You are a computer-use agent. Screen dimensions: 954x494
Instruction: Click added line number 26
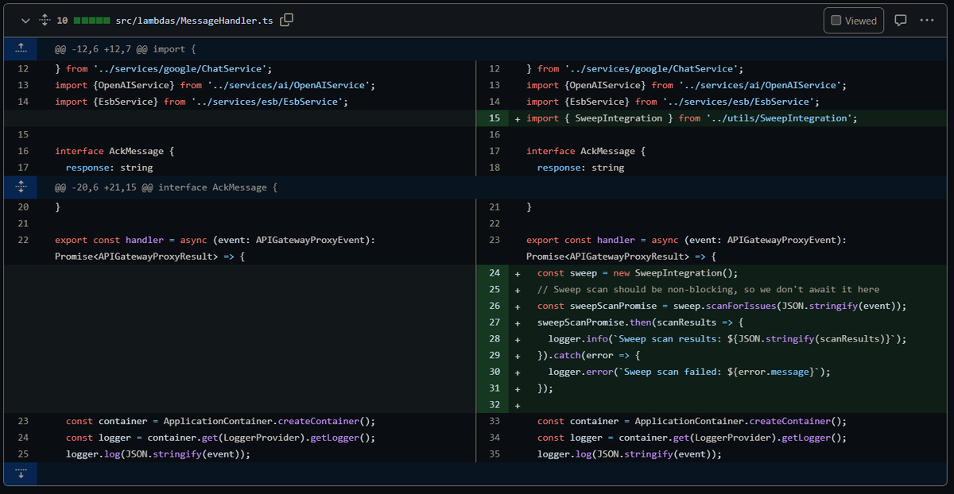[x=495, y=307]
